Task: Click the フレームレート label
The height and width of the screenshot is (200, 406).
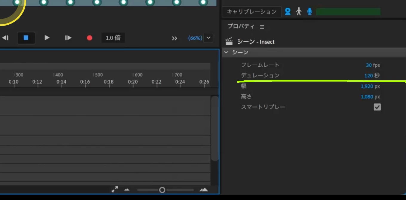Action: pyautogui.click(x=260, y=65)
